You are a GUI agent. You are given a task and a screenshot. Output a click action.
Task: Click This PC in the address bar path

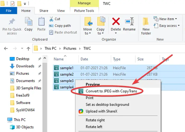pyautogui.click(x=50, y=48)
